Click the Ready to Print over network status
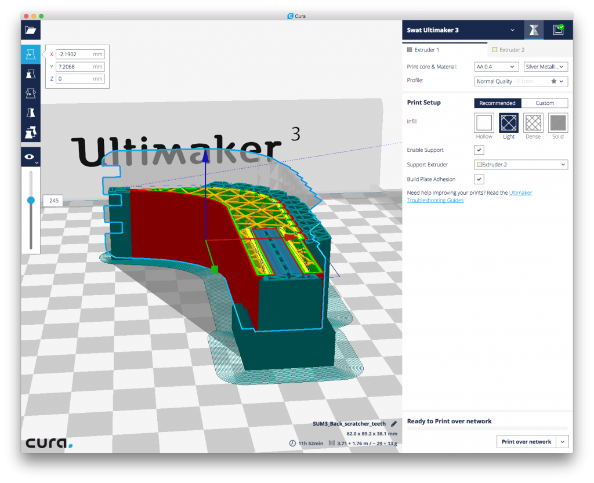Screen dimensions: 594x483 (450, 422)
